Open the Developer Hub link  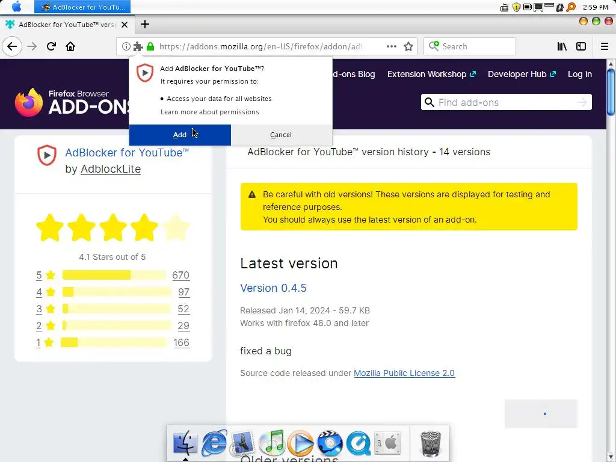pyautogui.click(x=522, y=74)
